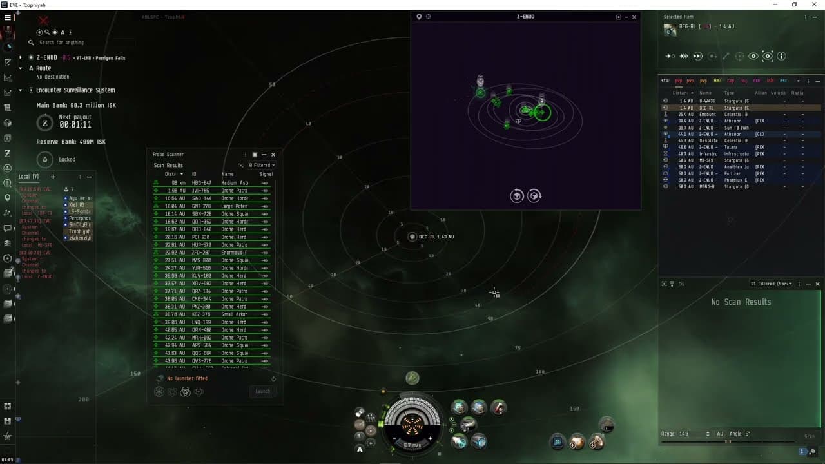Open the chat bubble icon in the sidebar
The image size is (825, 464).
(x=8, y=228)
